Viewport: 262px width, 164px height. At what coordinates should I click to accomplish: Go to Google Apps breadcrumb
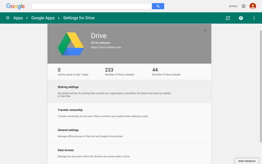(x=43, y=18)
